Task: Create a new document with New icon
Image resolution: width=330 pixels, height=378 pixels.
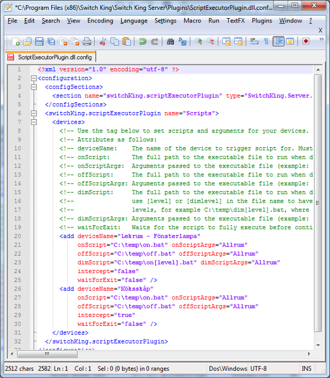Action: (x=16, y=42)
